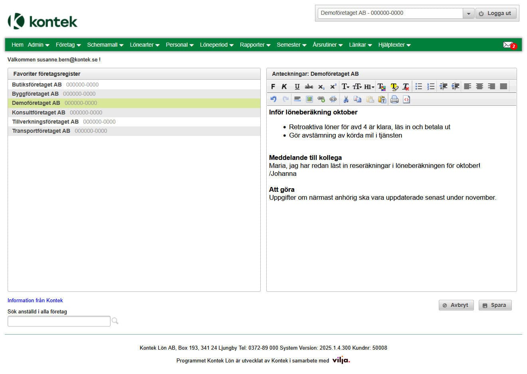527x374 pixels.
Task: Copy selected text in notes editor
Action: click(358, 99)
